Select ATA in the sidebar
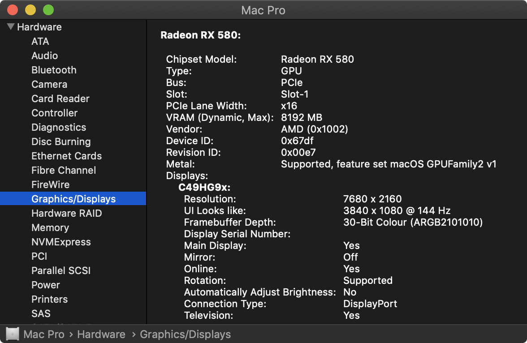527x343 pixels. [x=40, y=41]
